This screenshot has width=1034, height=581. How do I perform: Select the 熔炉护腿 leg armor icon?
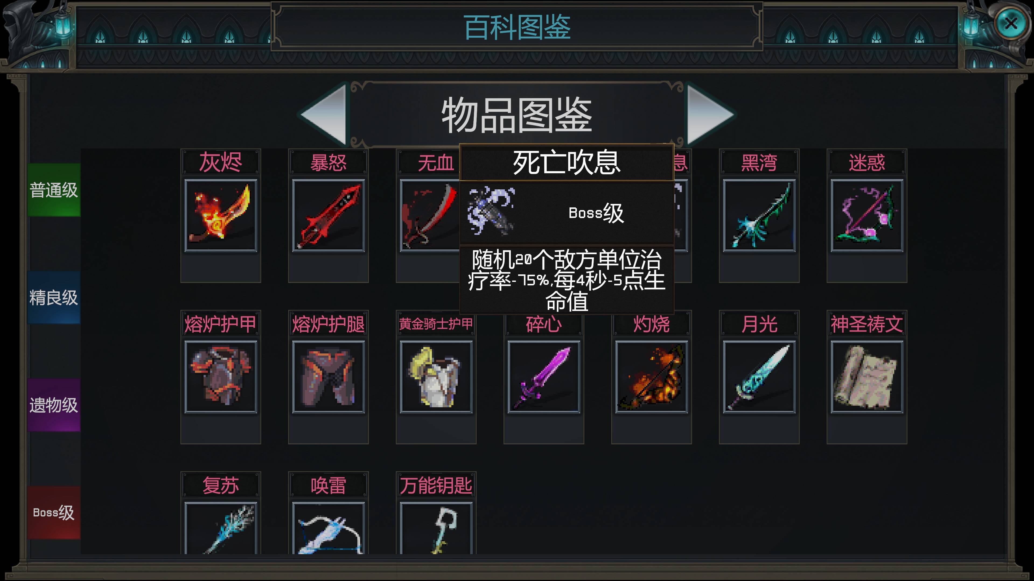(x=328, y=377)
